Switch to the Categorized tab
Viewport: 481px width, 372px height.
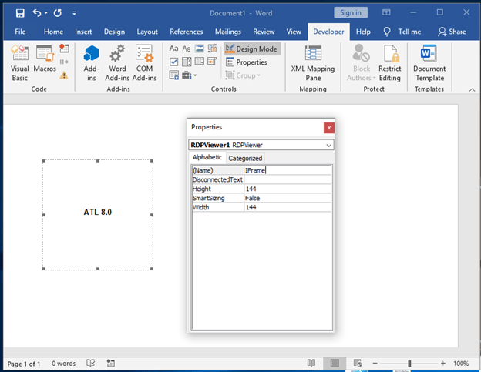pos(245,158)
